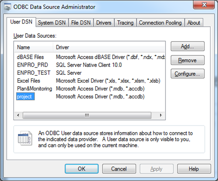Select the Tracing tab

pyautogui.click(x=125, y=23)
